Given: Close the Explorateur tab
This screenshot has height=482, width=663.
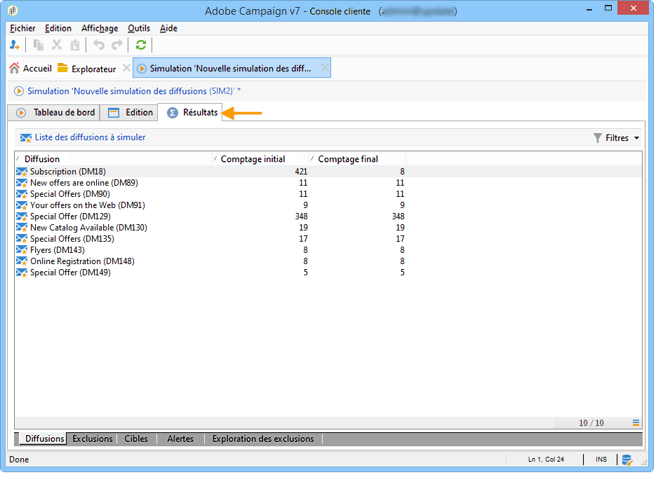Looking at the screenshot, I should point(126,68).
